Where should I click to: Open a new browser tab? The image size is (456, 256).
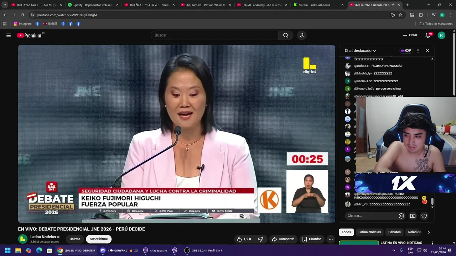pyautogui.click(x=407, y=5)
